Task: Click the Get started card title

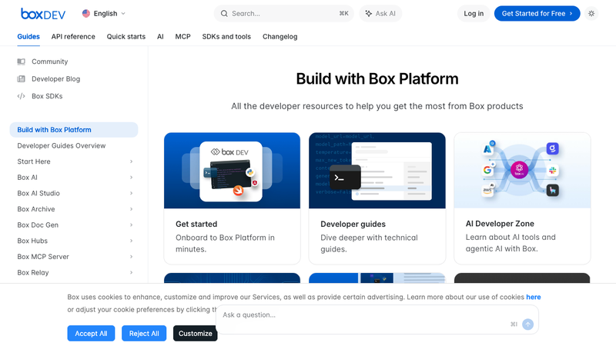Action: (196, 224)
